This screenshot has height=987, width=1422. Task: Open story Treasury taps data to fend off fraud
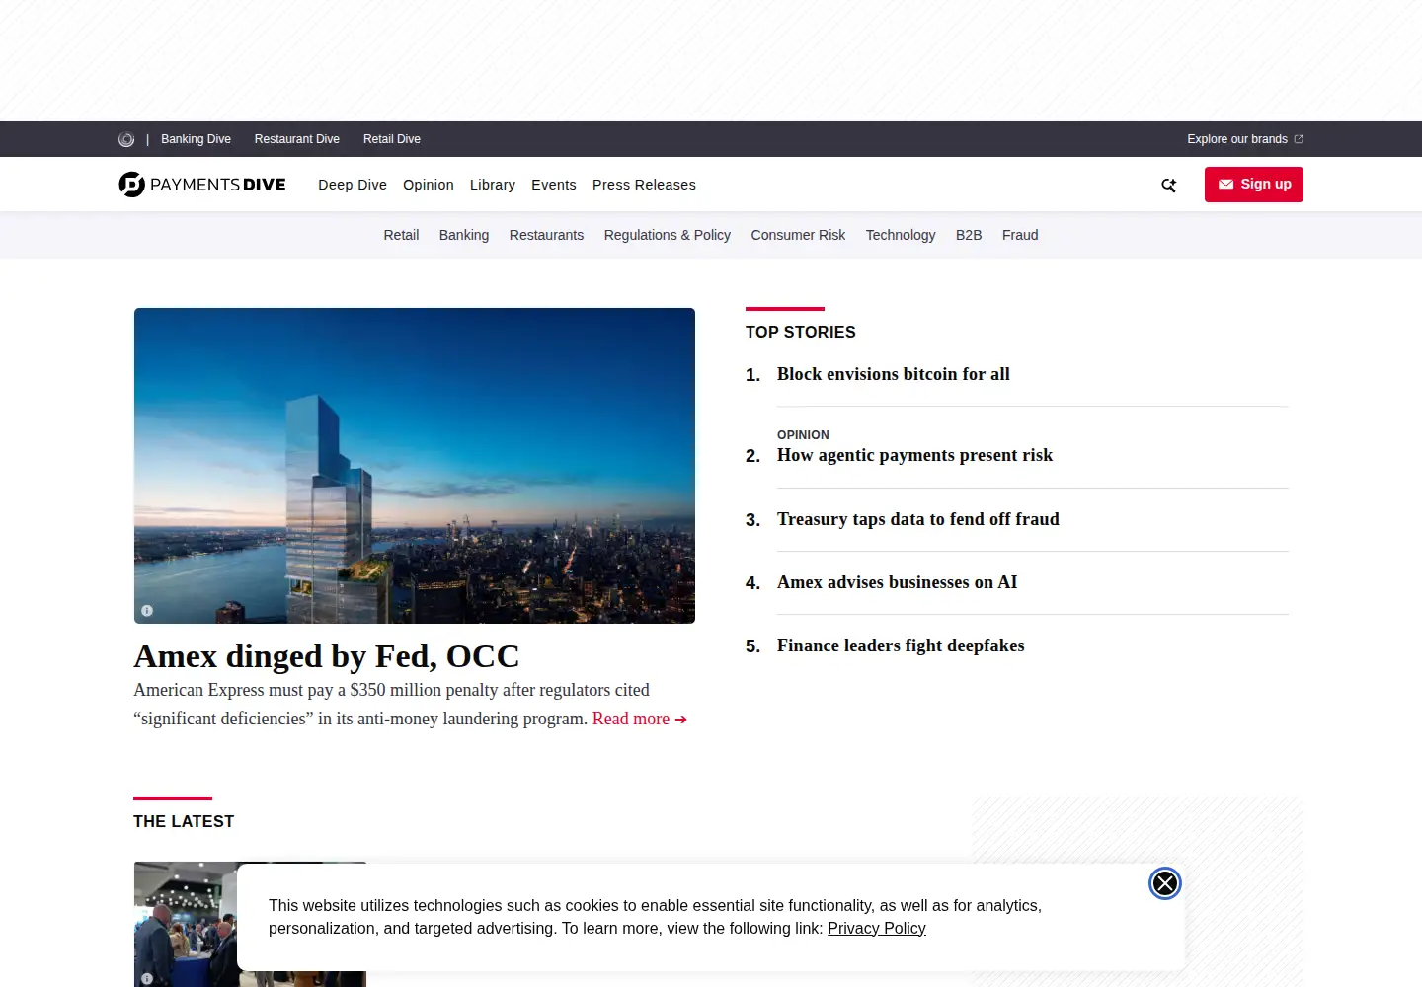918,519
